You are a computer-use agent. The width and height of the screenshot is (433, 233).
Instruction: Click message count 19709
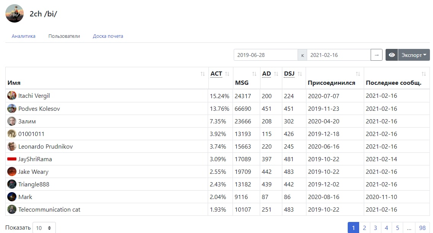(243, 172)
